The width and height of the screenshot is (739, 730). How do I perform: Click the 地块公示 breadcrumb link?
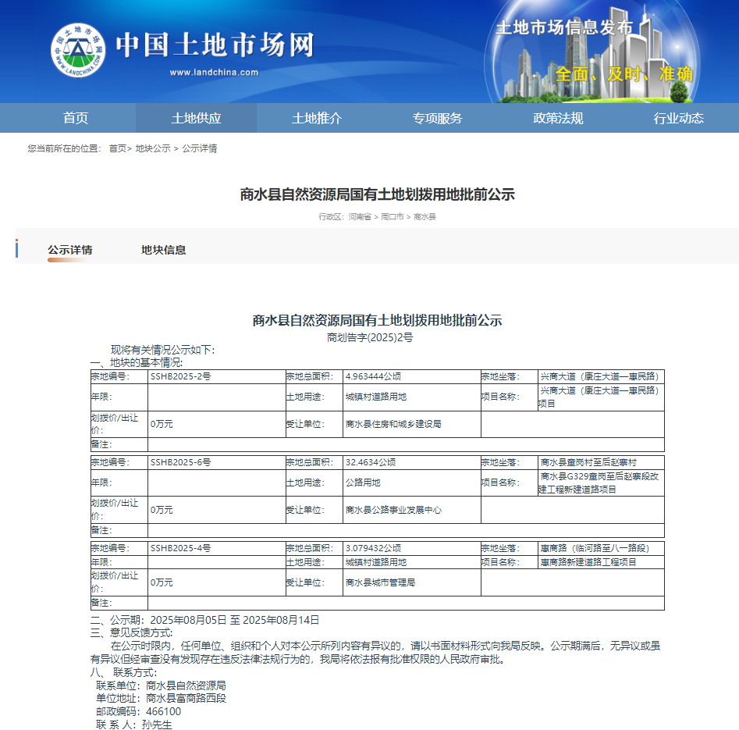[153, 148]
